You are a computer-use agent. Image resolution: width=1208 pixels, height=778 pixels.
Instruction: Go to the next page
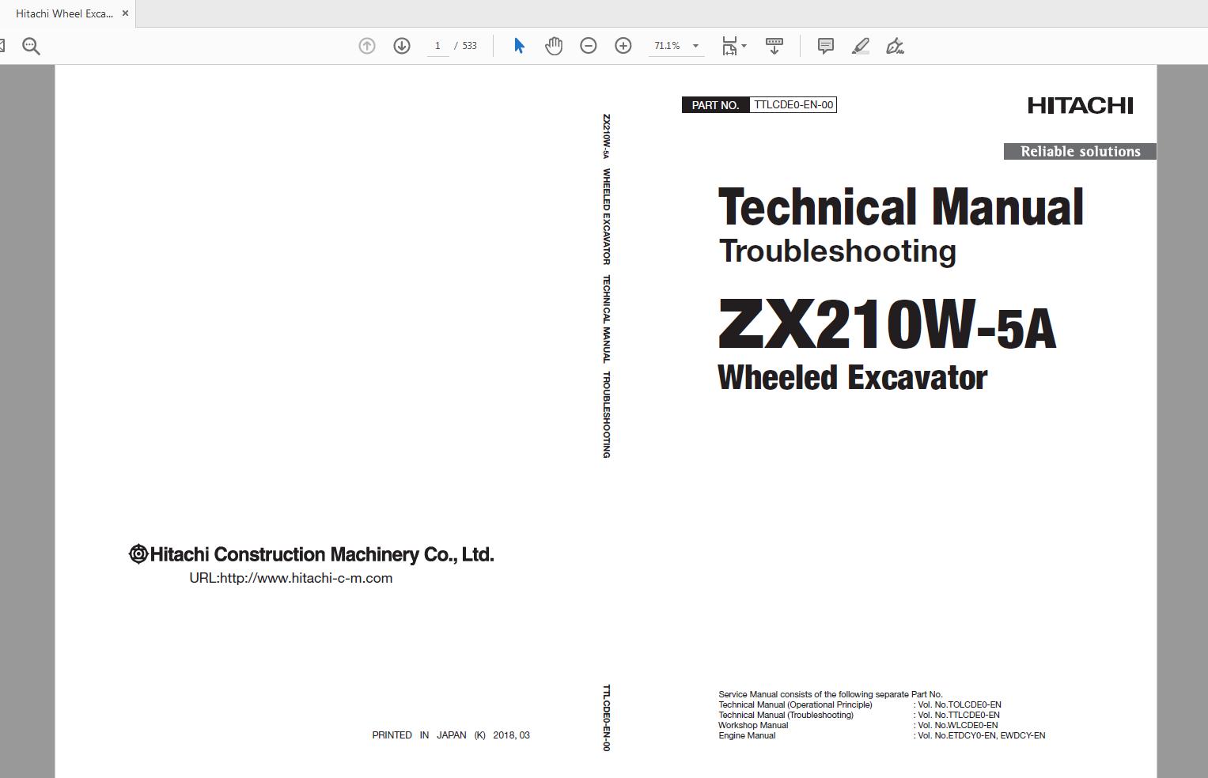(x=402, y=45)
